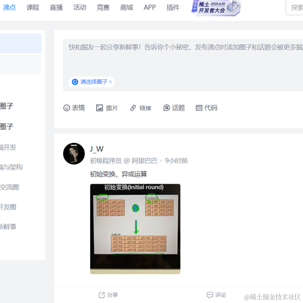Select the sidebar item ending in 新鲜事
This screenshot has height=303, width=303.
tap(8, 227)
